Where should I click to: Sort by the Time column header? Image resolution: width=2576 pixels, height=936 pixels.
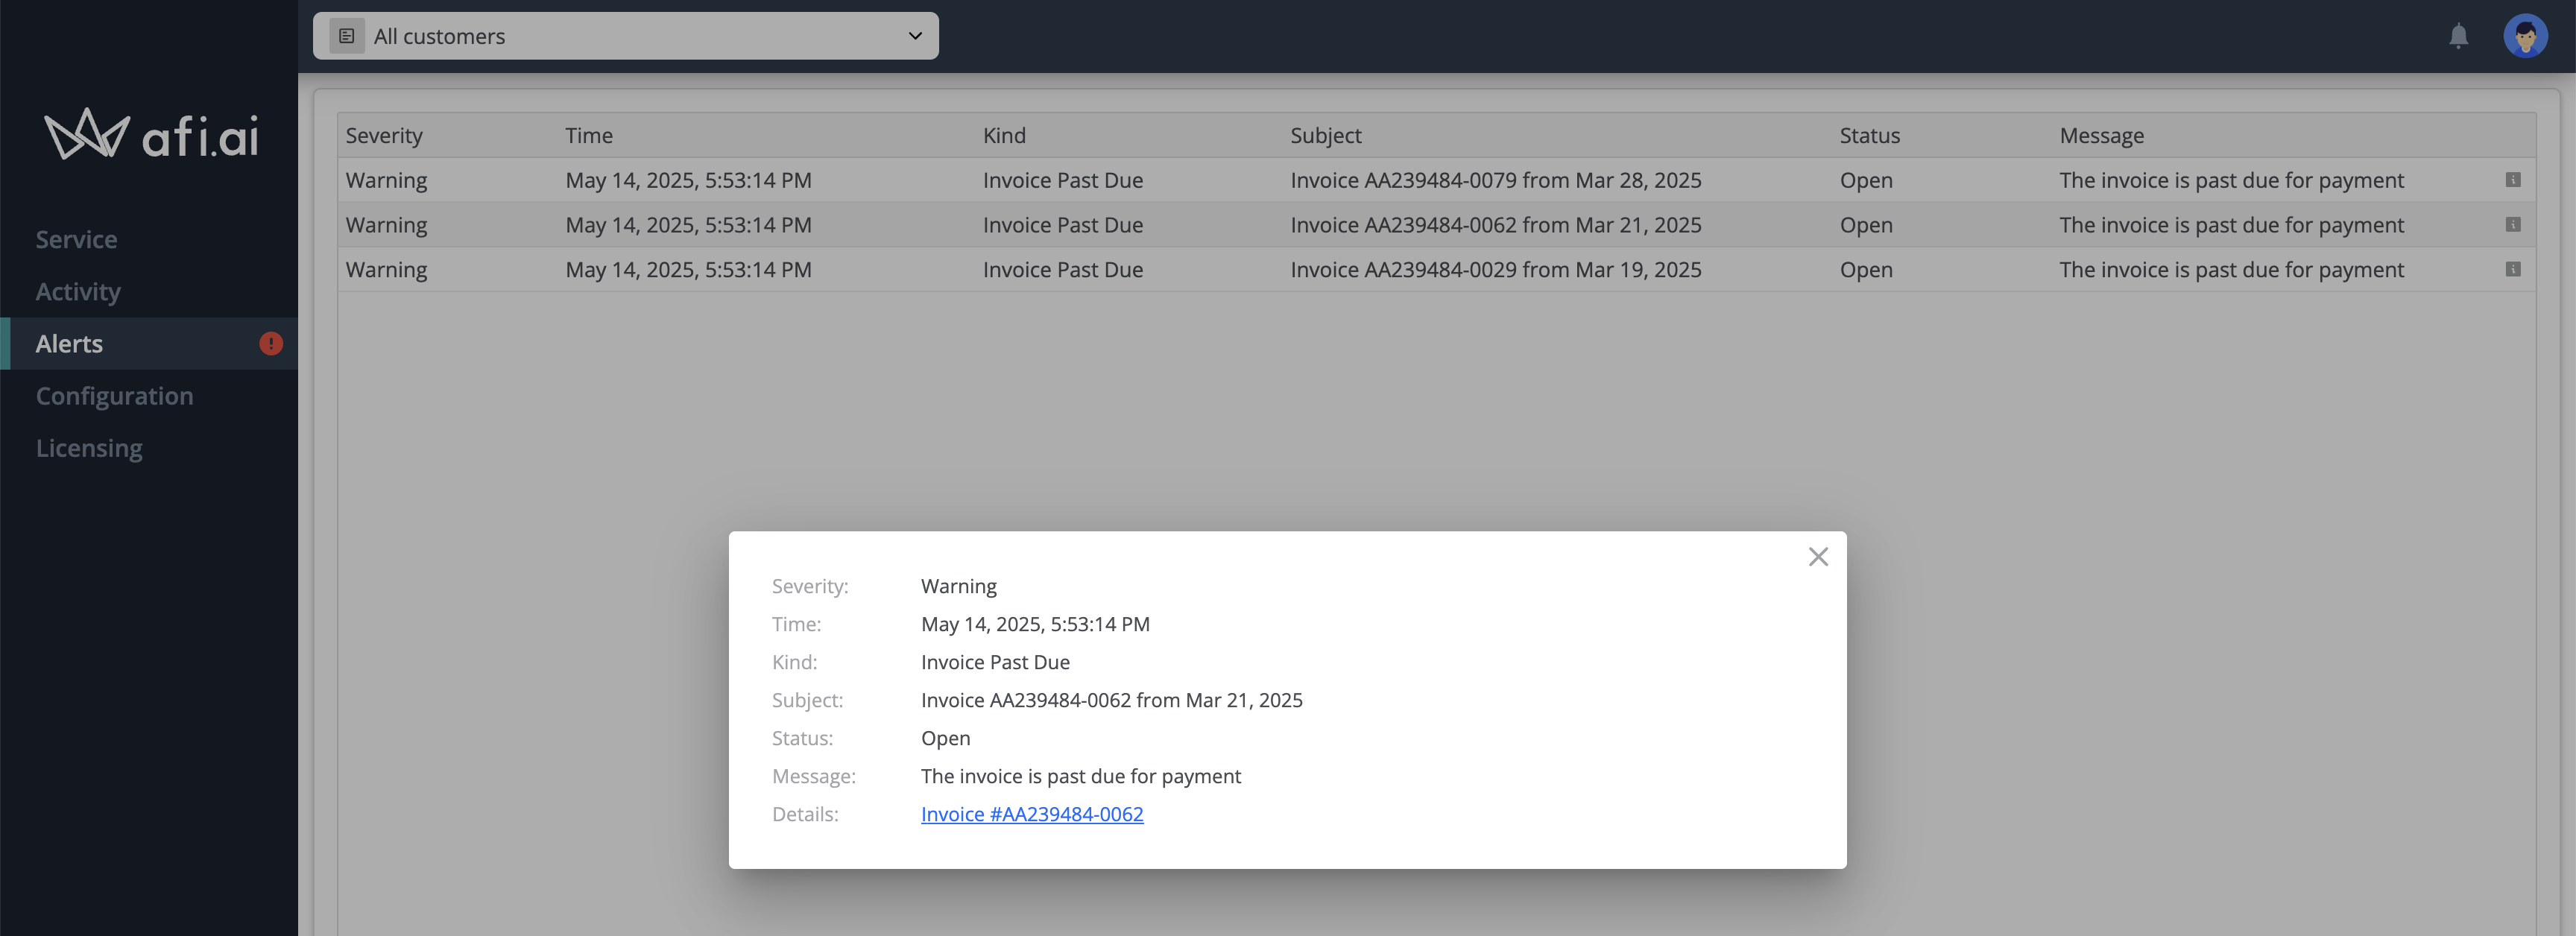coord(588,135)
